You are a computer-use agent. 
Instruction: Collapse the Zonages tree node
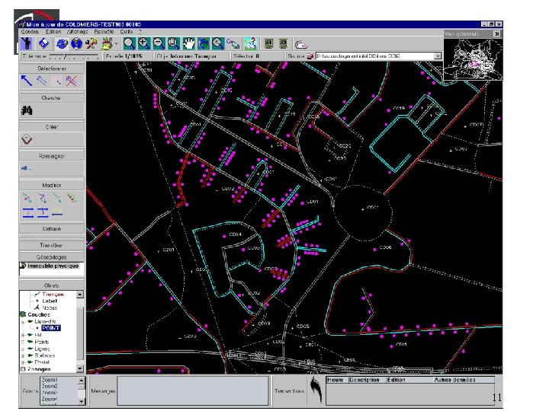(23, 369)
